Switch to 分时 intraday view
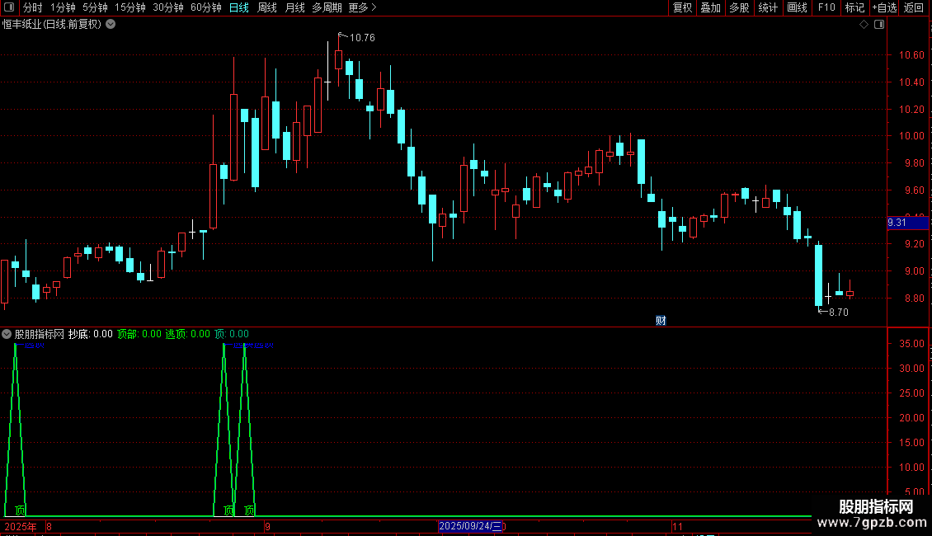Image resolution: width=932 pixels, height=536 pixels. click(x=33, y=7)
